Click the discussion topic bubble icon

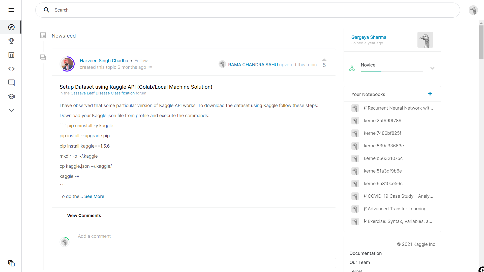tap(43, 58)
